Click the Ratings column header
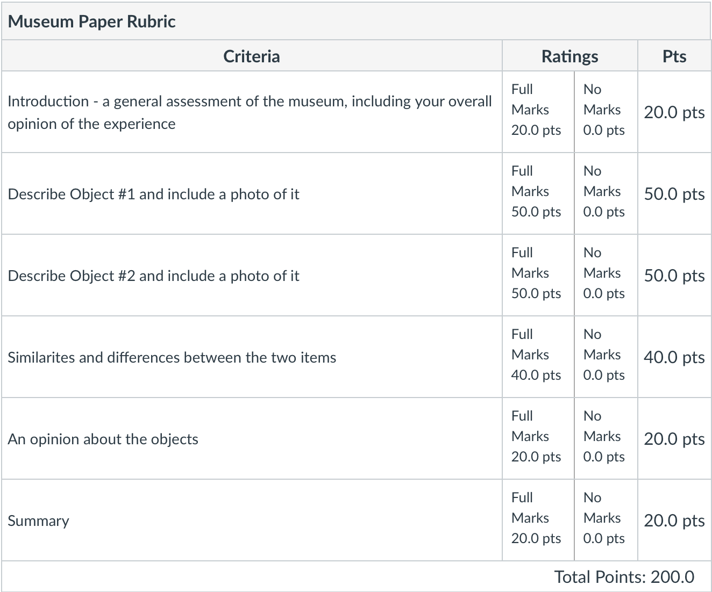712x592 pixels. pos(569,56)
